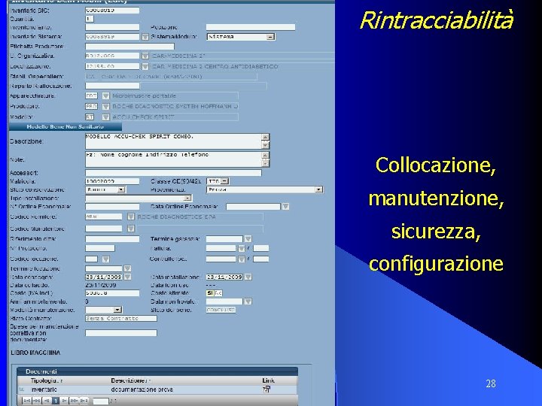Click the Quantità input field
542x406 pixels.
pos(90,19)
